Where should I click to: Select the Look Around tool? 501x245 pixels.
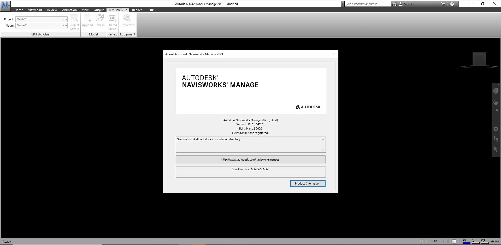pos(496,129)
